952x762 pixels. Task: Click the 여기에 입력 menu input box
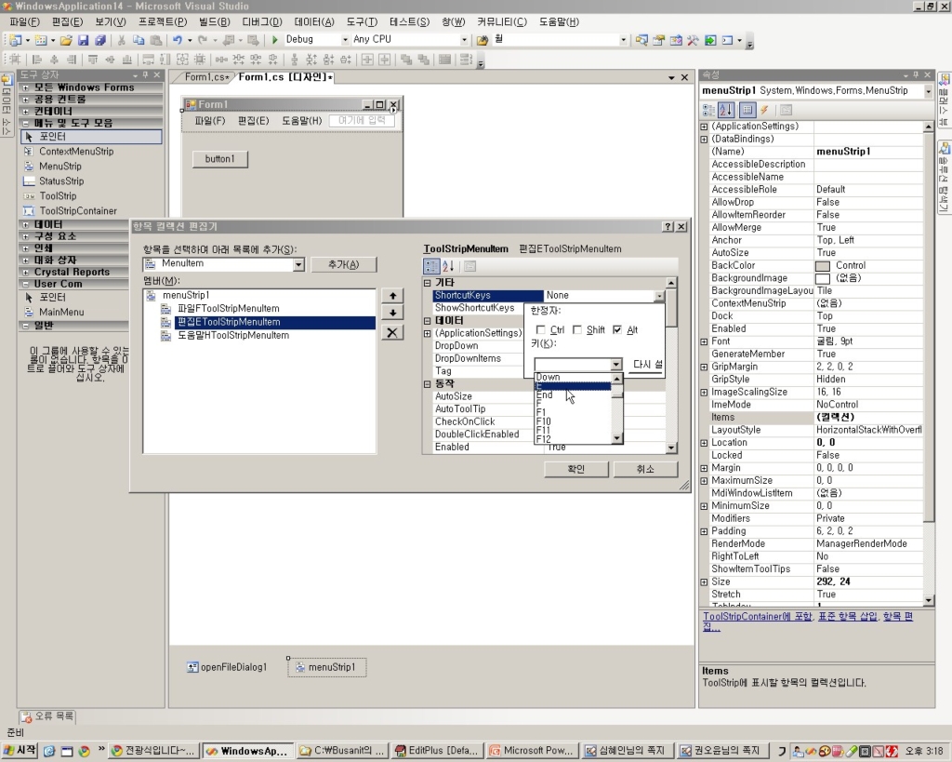point(362,120)
